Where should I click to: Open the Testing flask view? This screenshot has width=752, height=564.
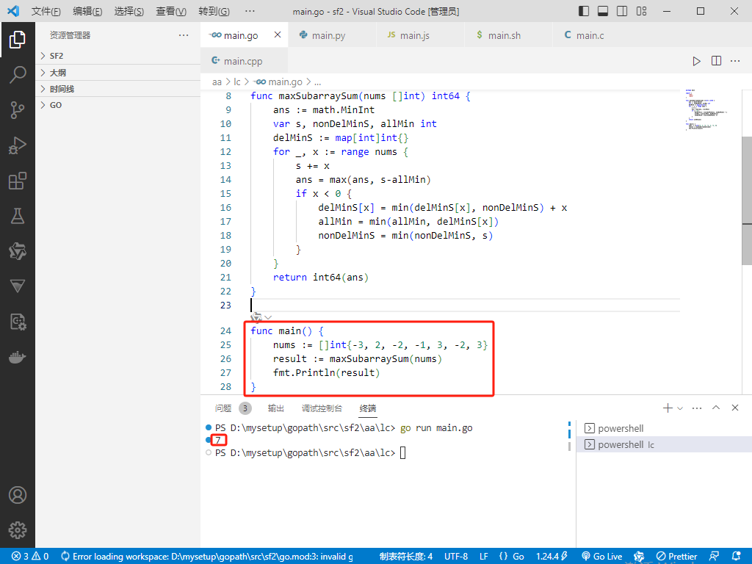coord(18,217)
